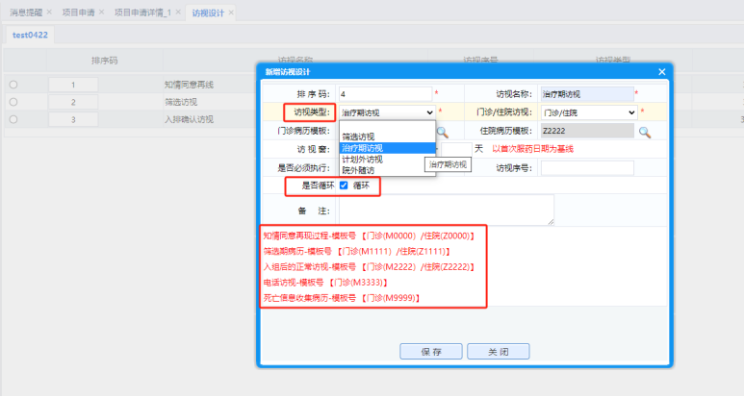Click the 新增访视设计 dialog title

pos(288,72)
